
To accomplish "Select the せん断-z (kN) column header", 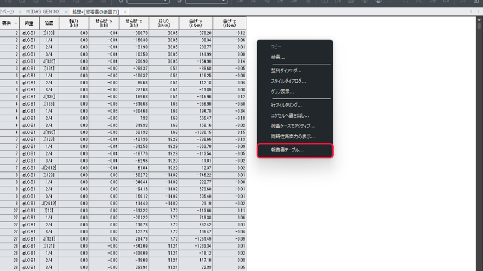I will point(134,23).
